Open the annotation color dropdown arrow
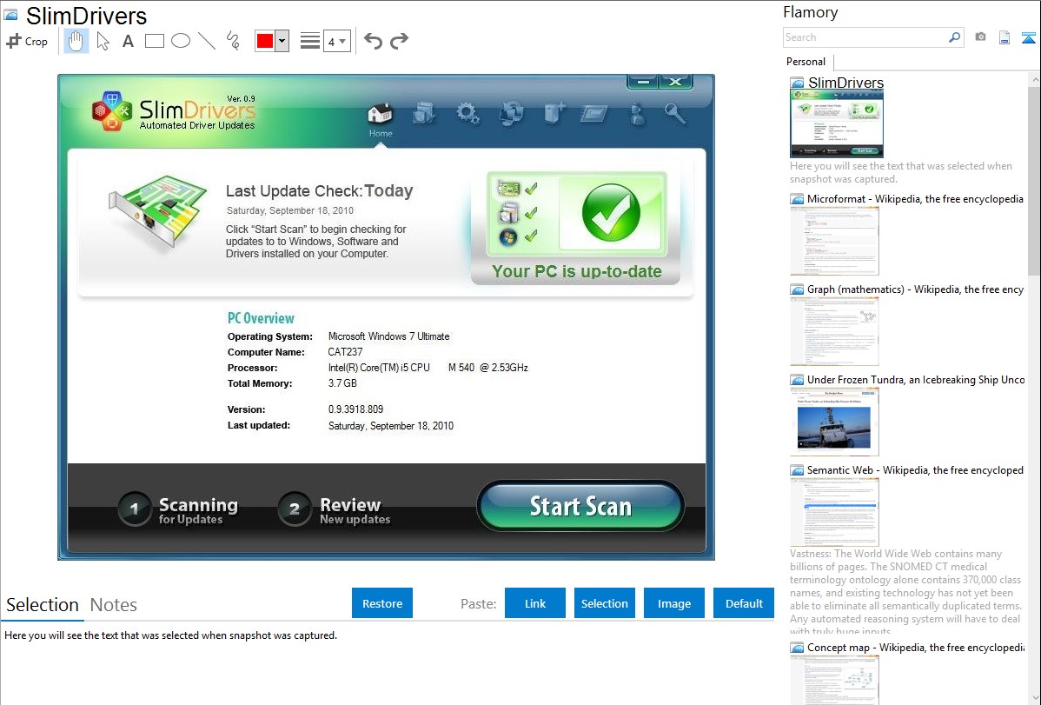The height and width of the screenshot is (705, 1041). pyautogui.click(x=282, y=41)
